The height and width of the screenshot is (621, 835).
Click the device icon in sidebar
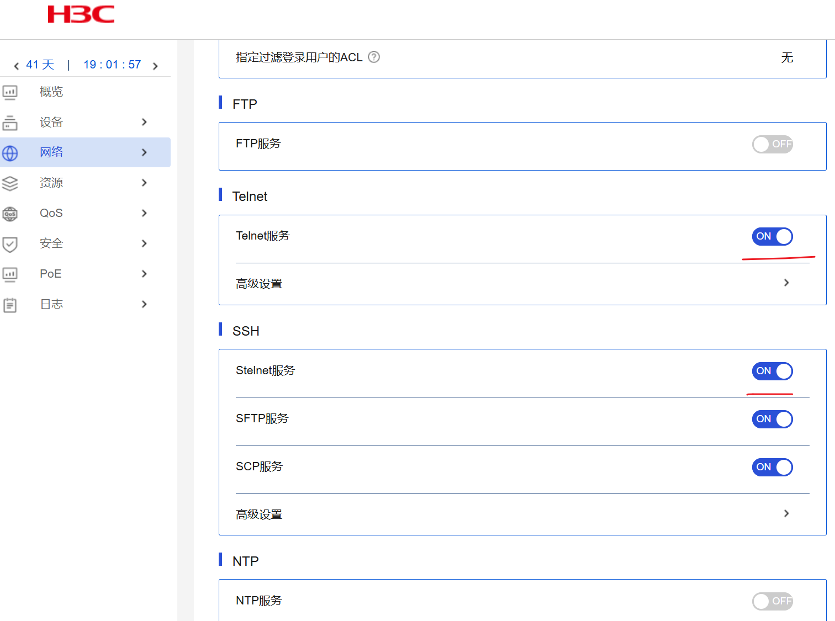10,123
